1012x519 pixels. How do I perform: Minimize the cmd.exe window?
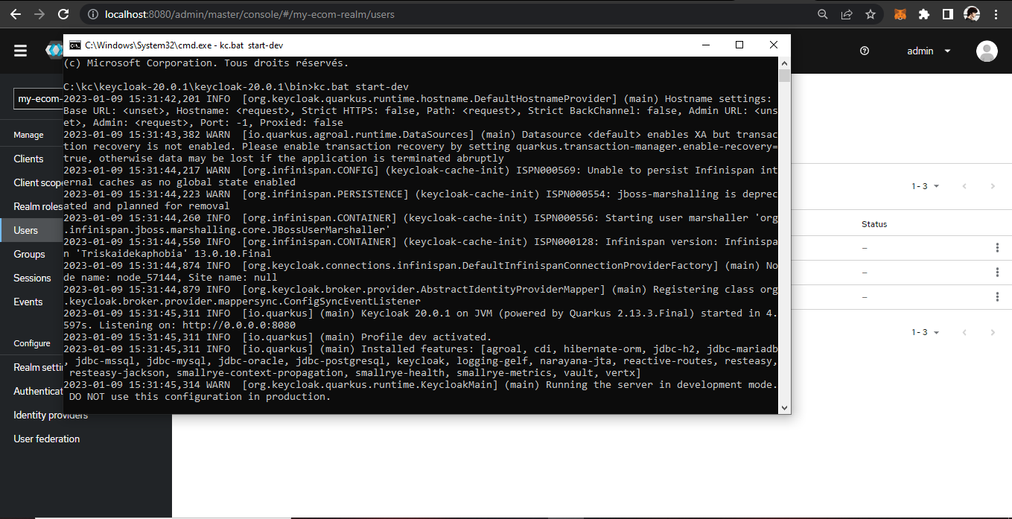(x=705, y=45)
